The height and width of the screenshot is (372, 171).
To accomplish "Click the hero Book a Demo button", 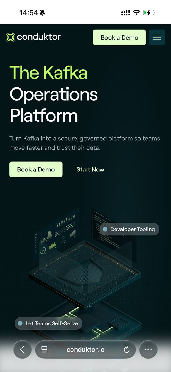I will coord(36,169).
